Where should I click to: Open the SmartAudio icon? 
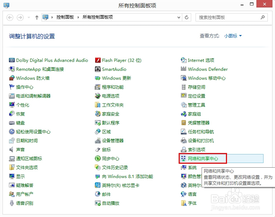tap(97, 69)
